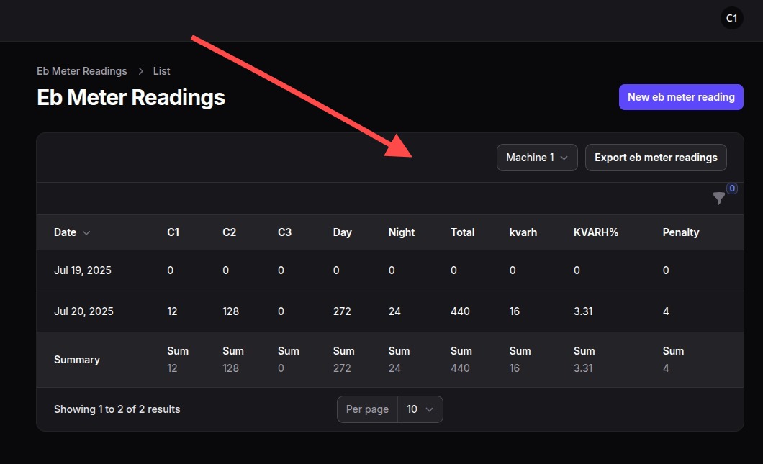This screenshot has width=763, height=464.
Task: Click the Penalty Sum 4 summary cell
Action: pos(673,360)
